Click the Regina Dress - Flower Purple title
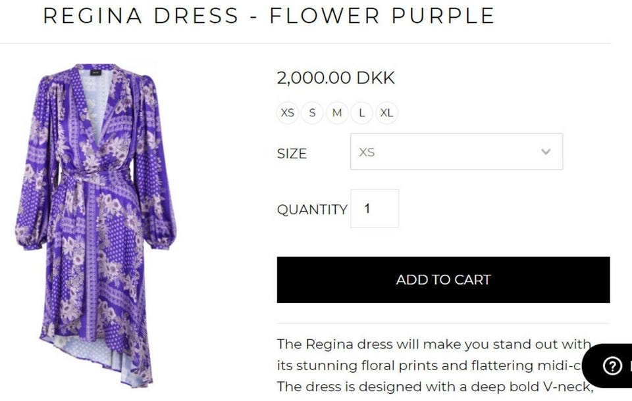The image size is (632, 401). (x=269, y=16)
